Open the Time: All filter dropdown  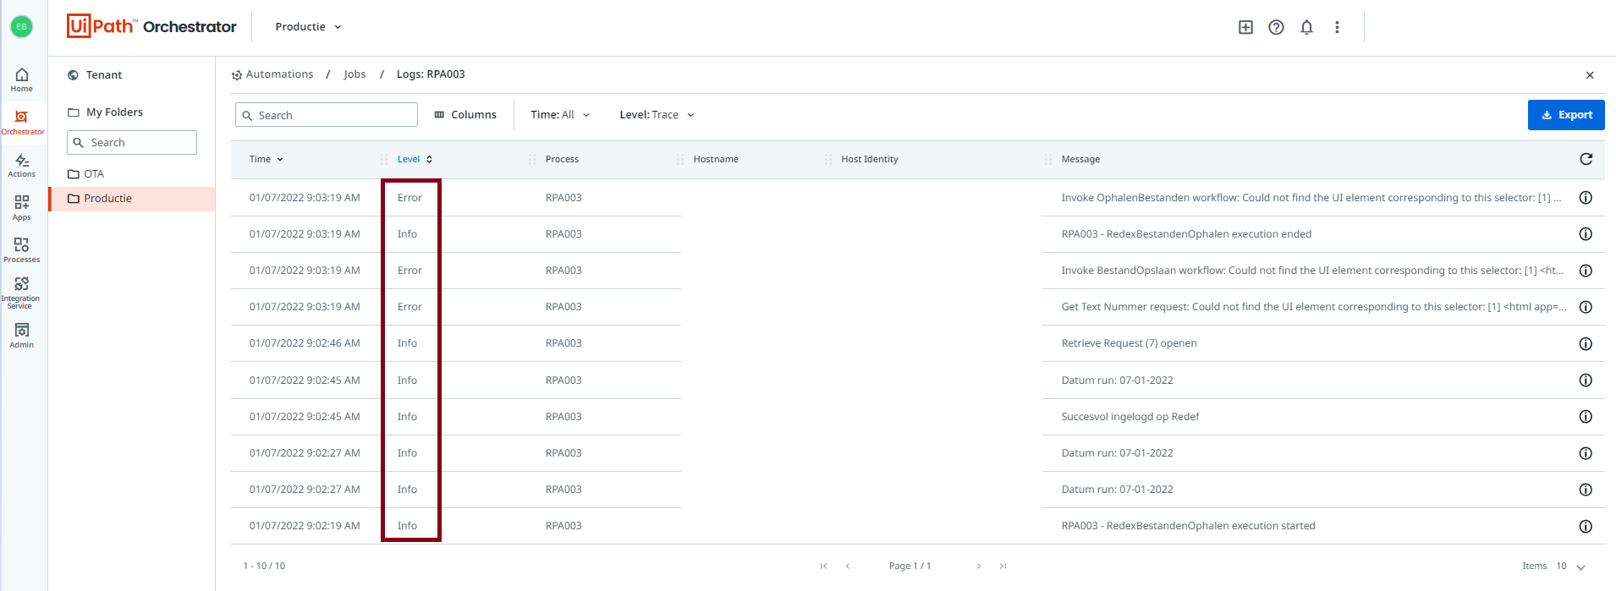click(560, 115)
